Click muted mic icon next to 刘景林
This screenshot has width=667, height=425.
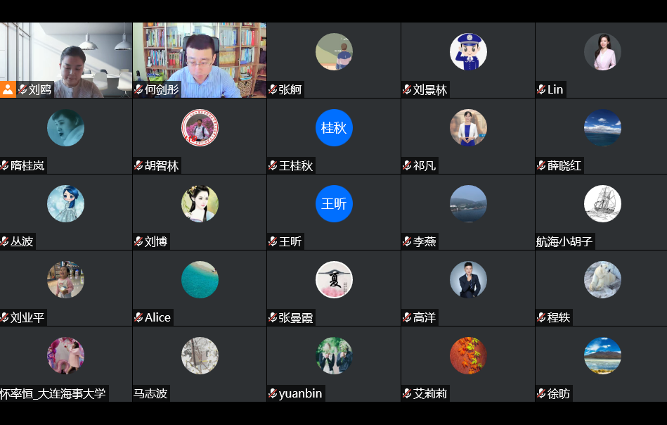[407, 89]
